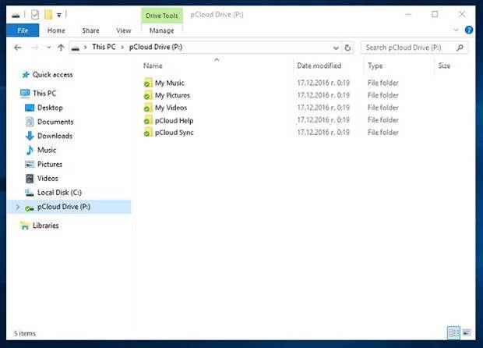
Task: Sort by the Size column header
Action: click(x=444, y=66)
